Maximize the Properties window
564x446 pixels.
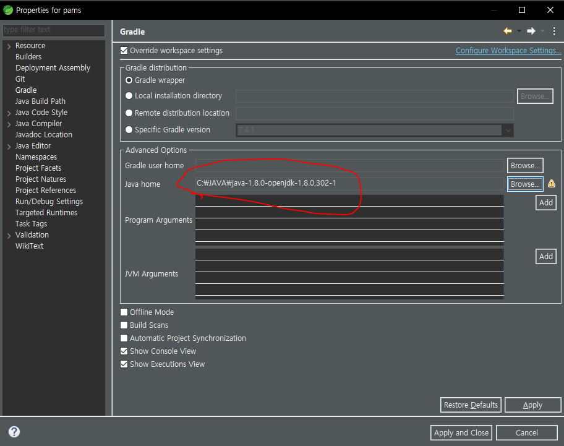[x=522, y=10]
